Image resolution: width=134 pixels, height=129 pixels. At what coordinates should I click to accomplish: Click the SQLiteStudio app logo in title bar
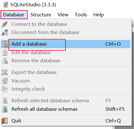(6, 4)
